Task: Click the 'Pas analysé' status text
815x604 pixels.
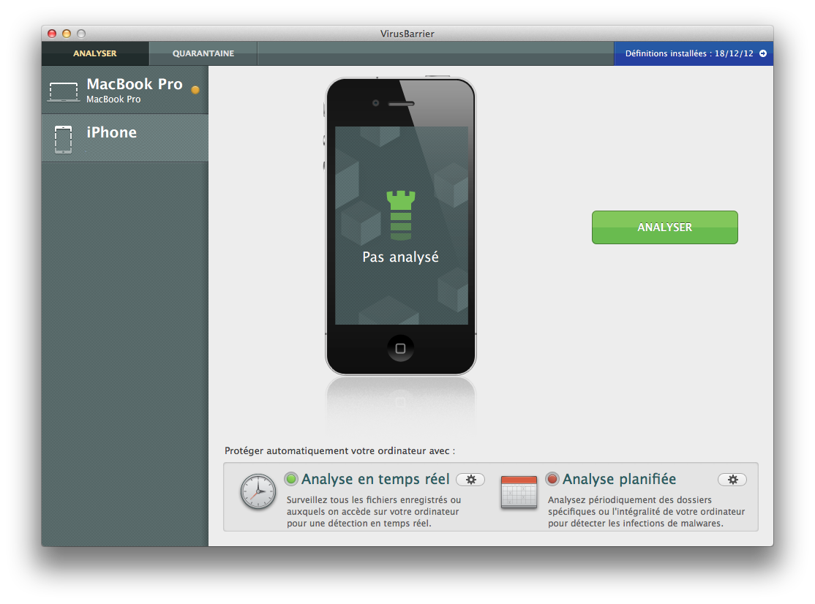Action: pos(400,257)
